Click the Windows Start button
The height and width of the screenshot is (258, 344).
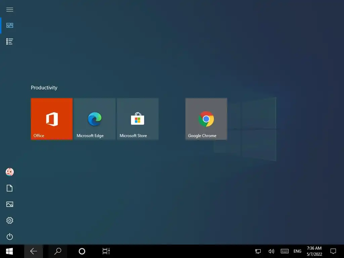(x=9, y=251)
